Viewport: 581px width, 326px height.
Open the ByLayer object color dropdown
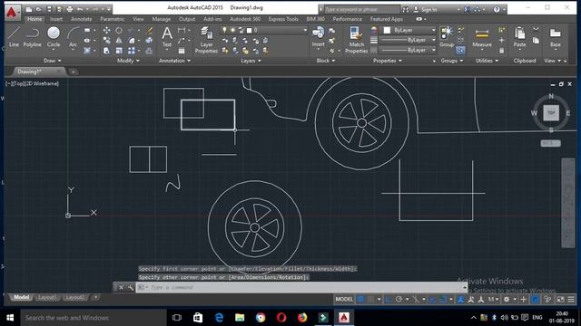(433, 30)
